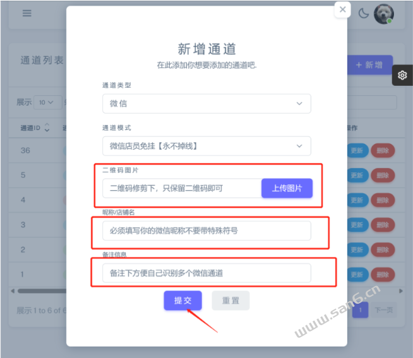Click 删除 for channel row 4

coord(383,200)
